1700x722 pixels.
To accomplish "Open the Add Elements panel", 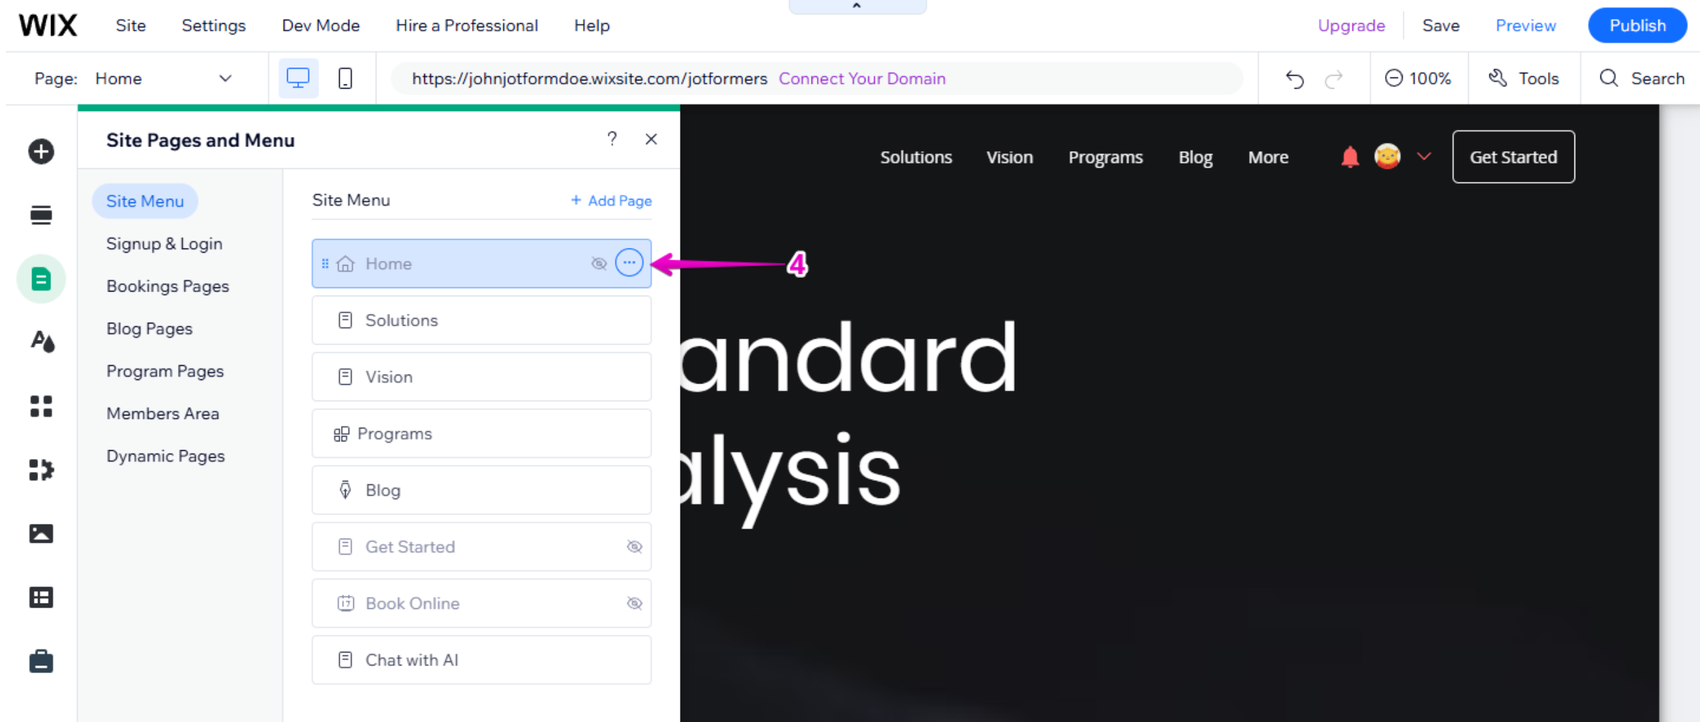I will 41,151.
